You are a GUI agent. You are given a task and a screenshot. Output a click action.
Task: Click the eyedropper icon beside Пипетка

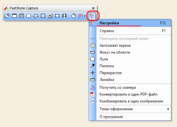pos(93,66)
